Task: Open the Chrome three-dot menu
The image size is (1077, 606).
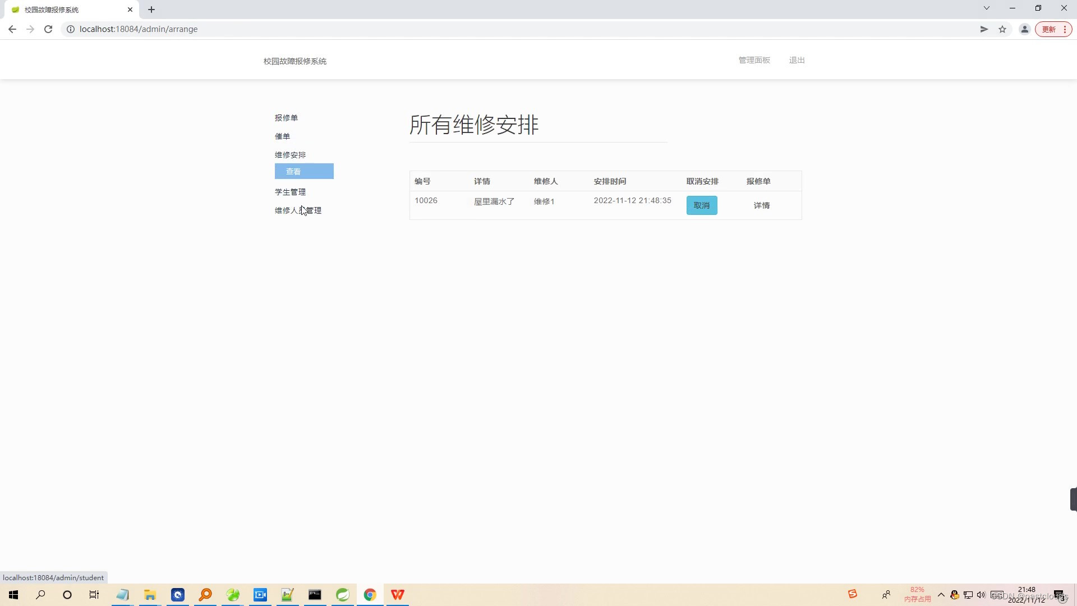Action: tap(1065, 29)
